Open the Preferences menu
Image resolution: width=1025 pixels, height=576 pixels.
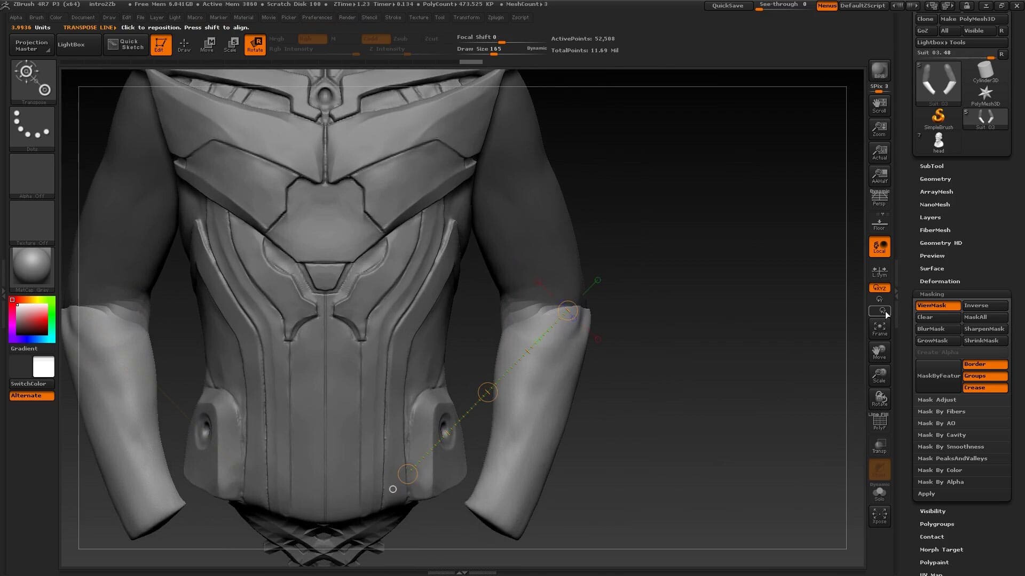pos(317,18)
